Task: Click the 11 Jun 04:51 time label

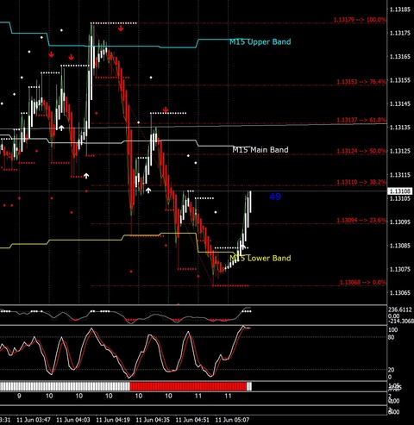Action: (192, 420)
